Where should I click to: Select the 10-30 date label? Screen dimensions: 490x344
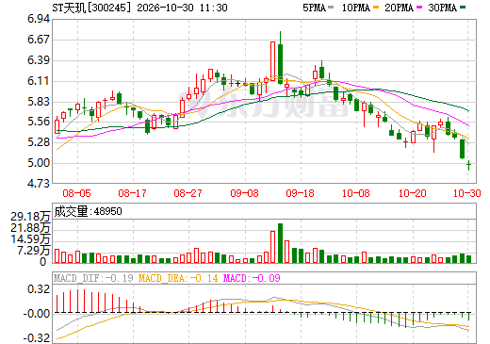click(467, 193)
